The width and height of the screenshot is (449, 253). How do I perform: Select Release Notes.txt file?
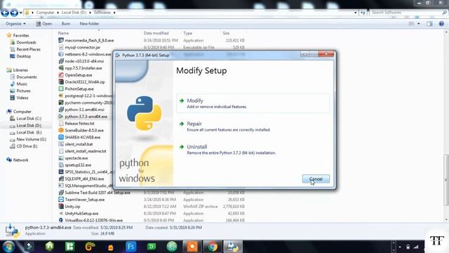(79, 124)
